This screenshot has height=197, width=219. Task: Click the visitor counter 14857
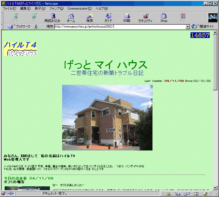coord(200,35)
